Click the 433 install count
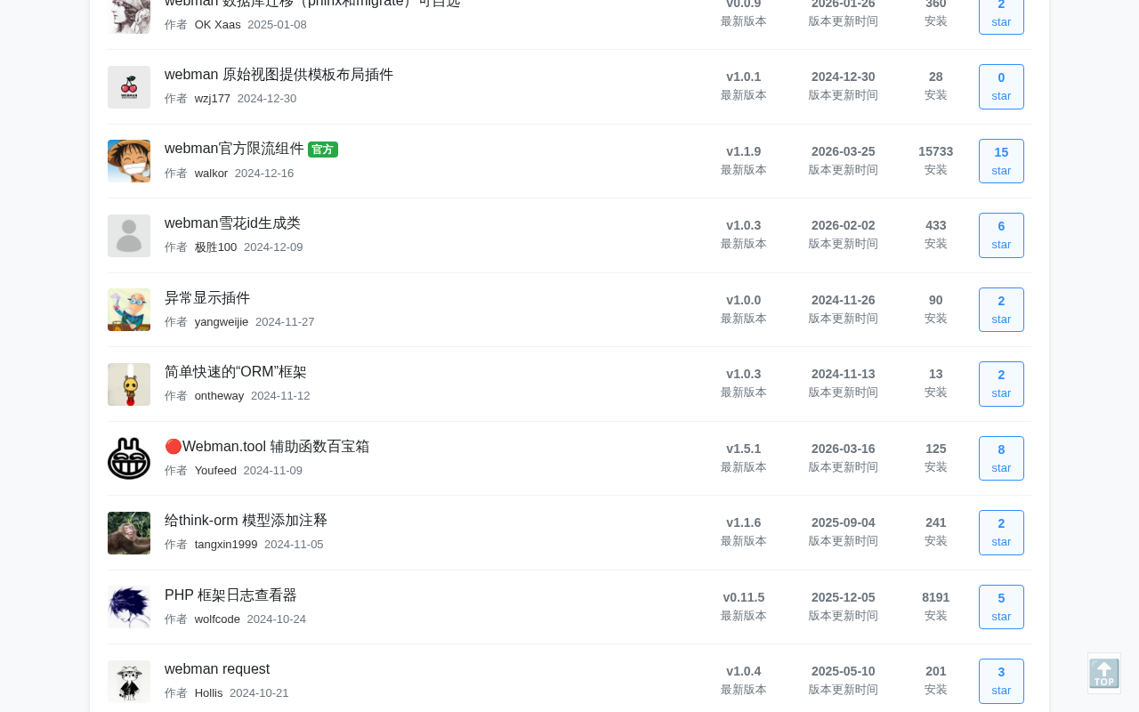The width and height of the screenshot is (1139, 712). 936,225
